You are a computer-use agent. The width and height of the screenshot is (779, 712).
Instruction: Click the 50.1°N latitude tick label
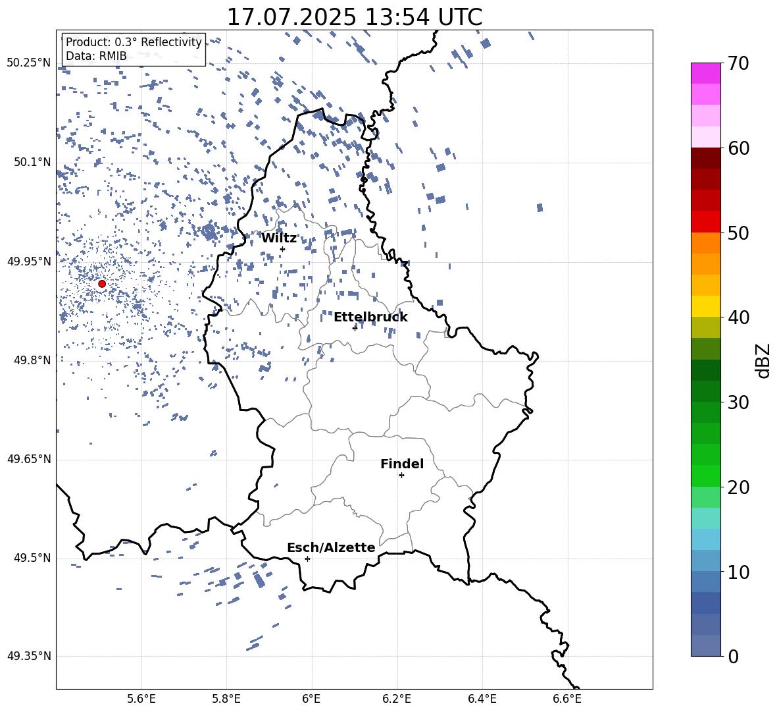[32, 162]
